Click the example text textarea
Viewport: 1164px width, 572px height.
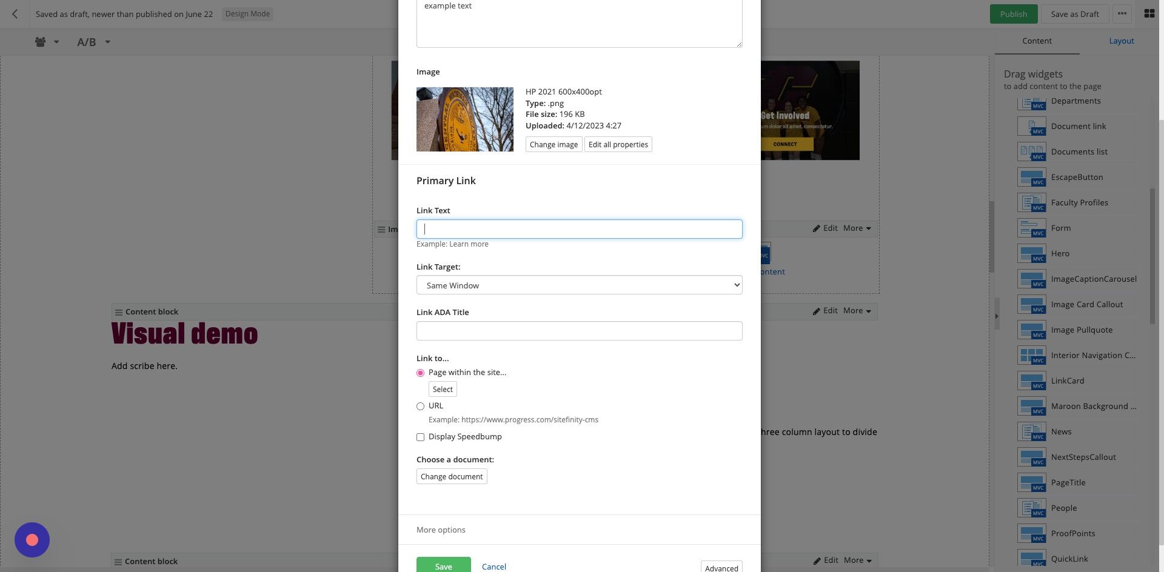pyautogui.click(x=579, y=22)
